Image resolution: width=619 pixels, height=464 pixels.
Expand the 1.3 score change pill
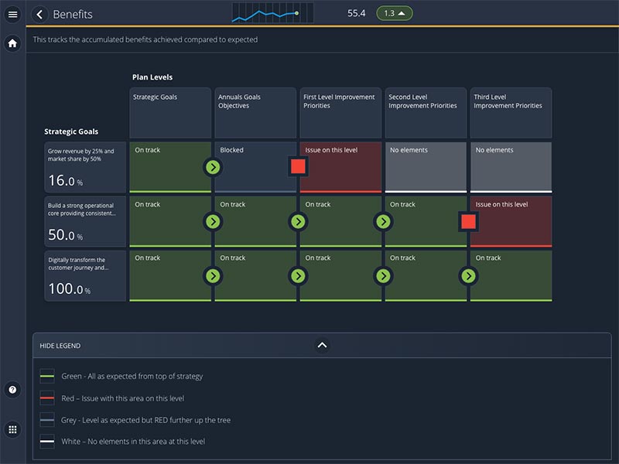coord(394,13)
